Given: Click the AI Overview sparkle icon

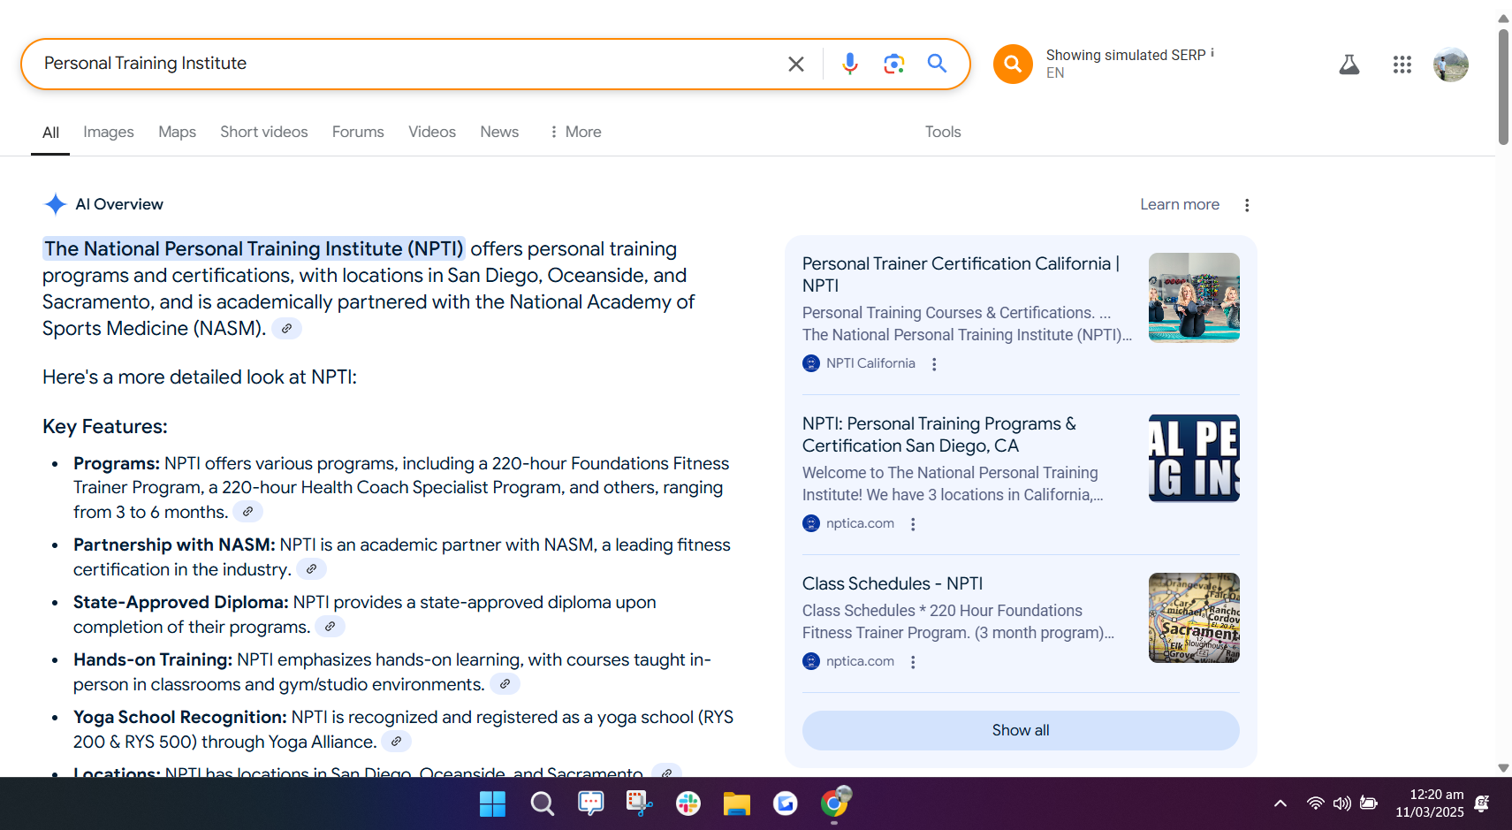Looking at the screenshot, I should click(x=56, y=204).
